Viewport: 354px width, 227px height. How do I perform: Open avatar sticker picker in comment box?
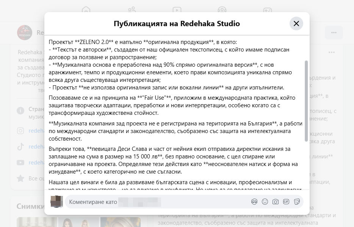pos(254,202)
